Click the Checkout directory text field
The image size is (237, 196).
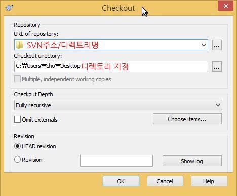point(111,66)
